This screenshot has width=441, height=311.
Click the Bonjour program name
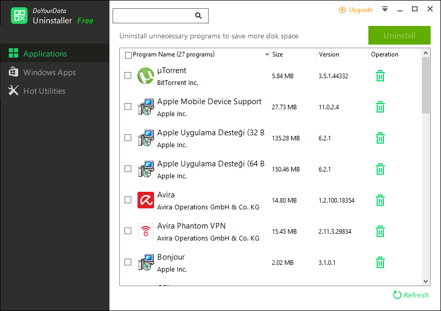point(171,257)
